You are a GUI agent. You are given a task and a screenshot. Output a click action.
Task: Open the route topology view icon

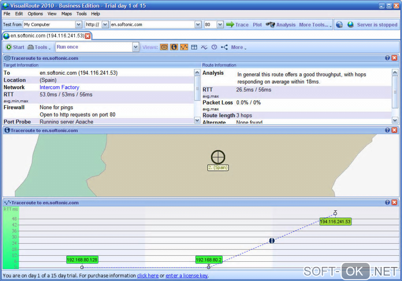coord(224,47)
